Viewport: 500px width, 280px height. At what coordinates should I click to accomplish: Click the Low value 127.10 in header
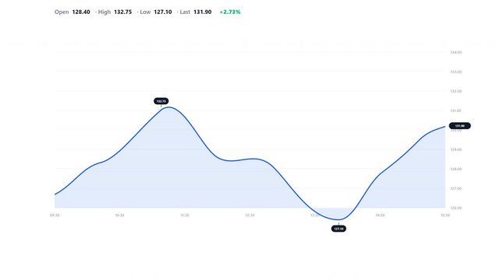pyautogui.click(x=162, y=12)
